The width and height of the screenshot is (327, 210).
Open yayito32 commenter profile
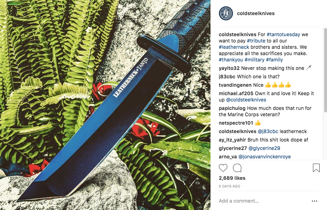tap(229, 68)
